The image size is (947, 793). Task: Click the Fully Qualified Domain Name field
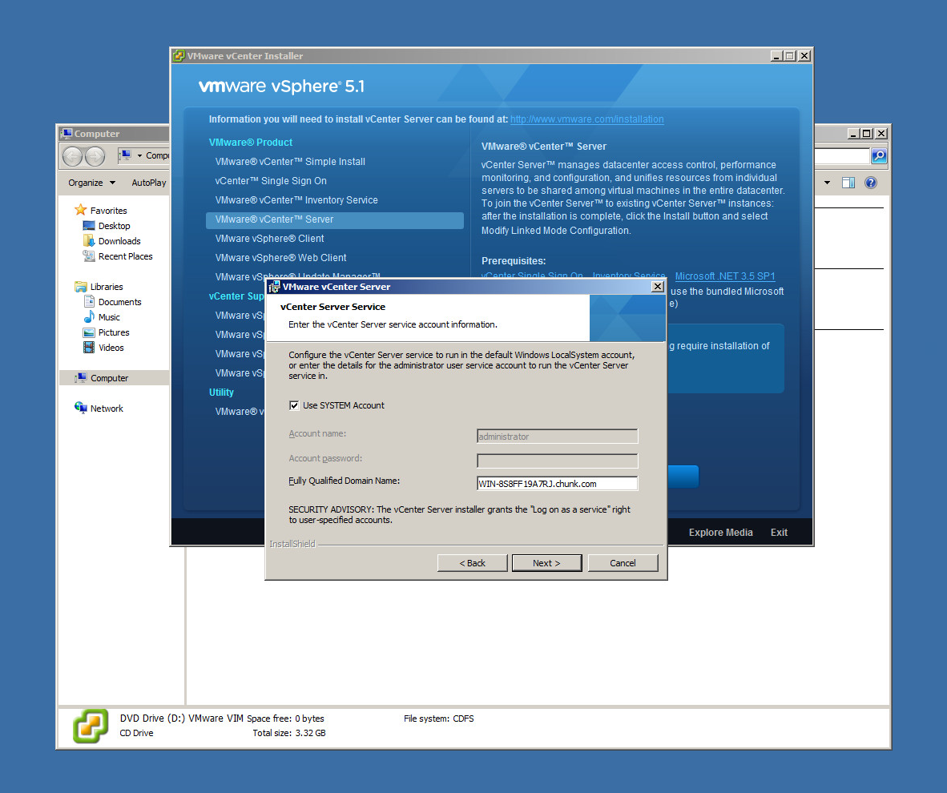pos(557,484)
